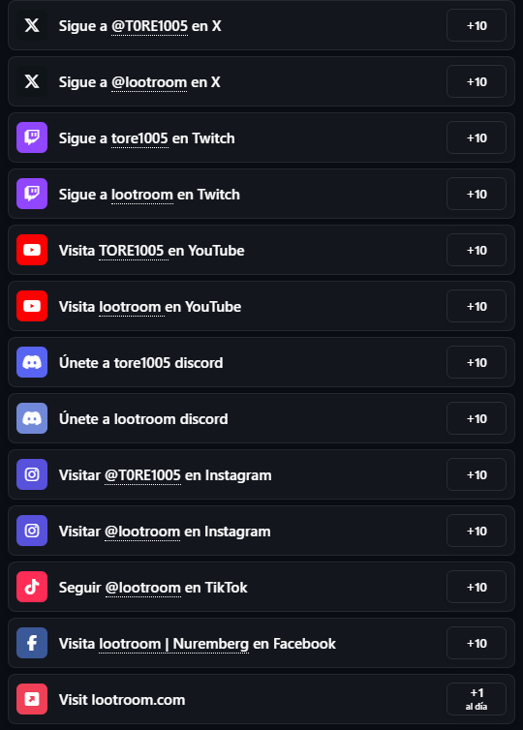Screen dimensions: 523x730
Task: Click the link icon beside Visit lootroom.com
Action: (32, 699)
